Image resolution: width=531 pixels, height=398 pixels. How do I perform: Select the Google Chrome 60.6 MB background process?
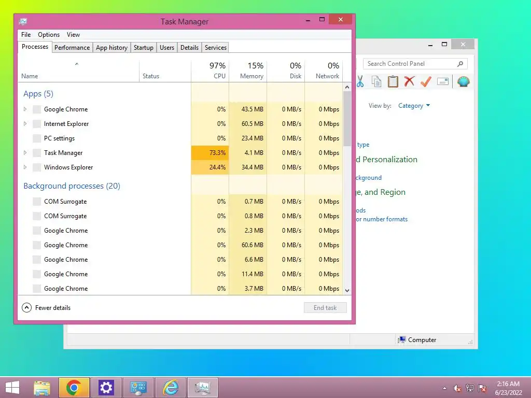tap(180, 245)
